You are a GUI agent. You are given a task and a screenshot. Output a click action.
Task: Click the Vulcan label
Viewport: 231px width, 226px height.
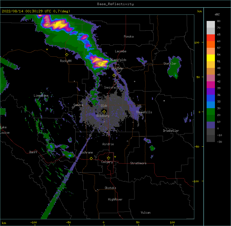pyautogui.click(x=146, y=213)
